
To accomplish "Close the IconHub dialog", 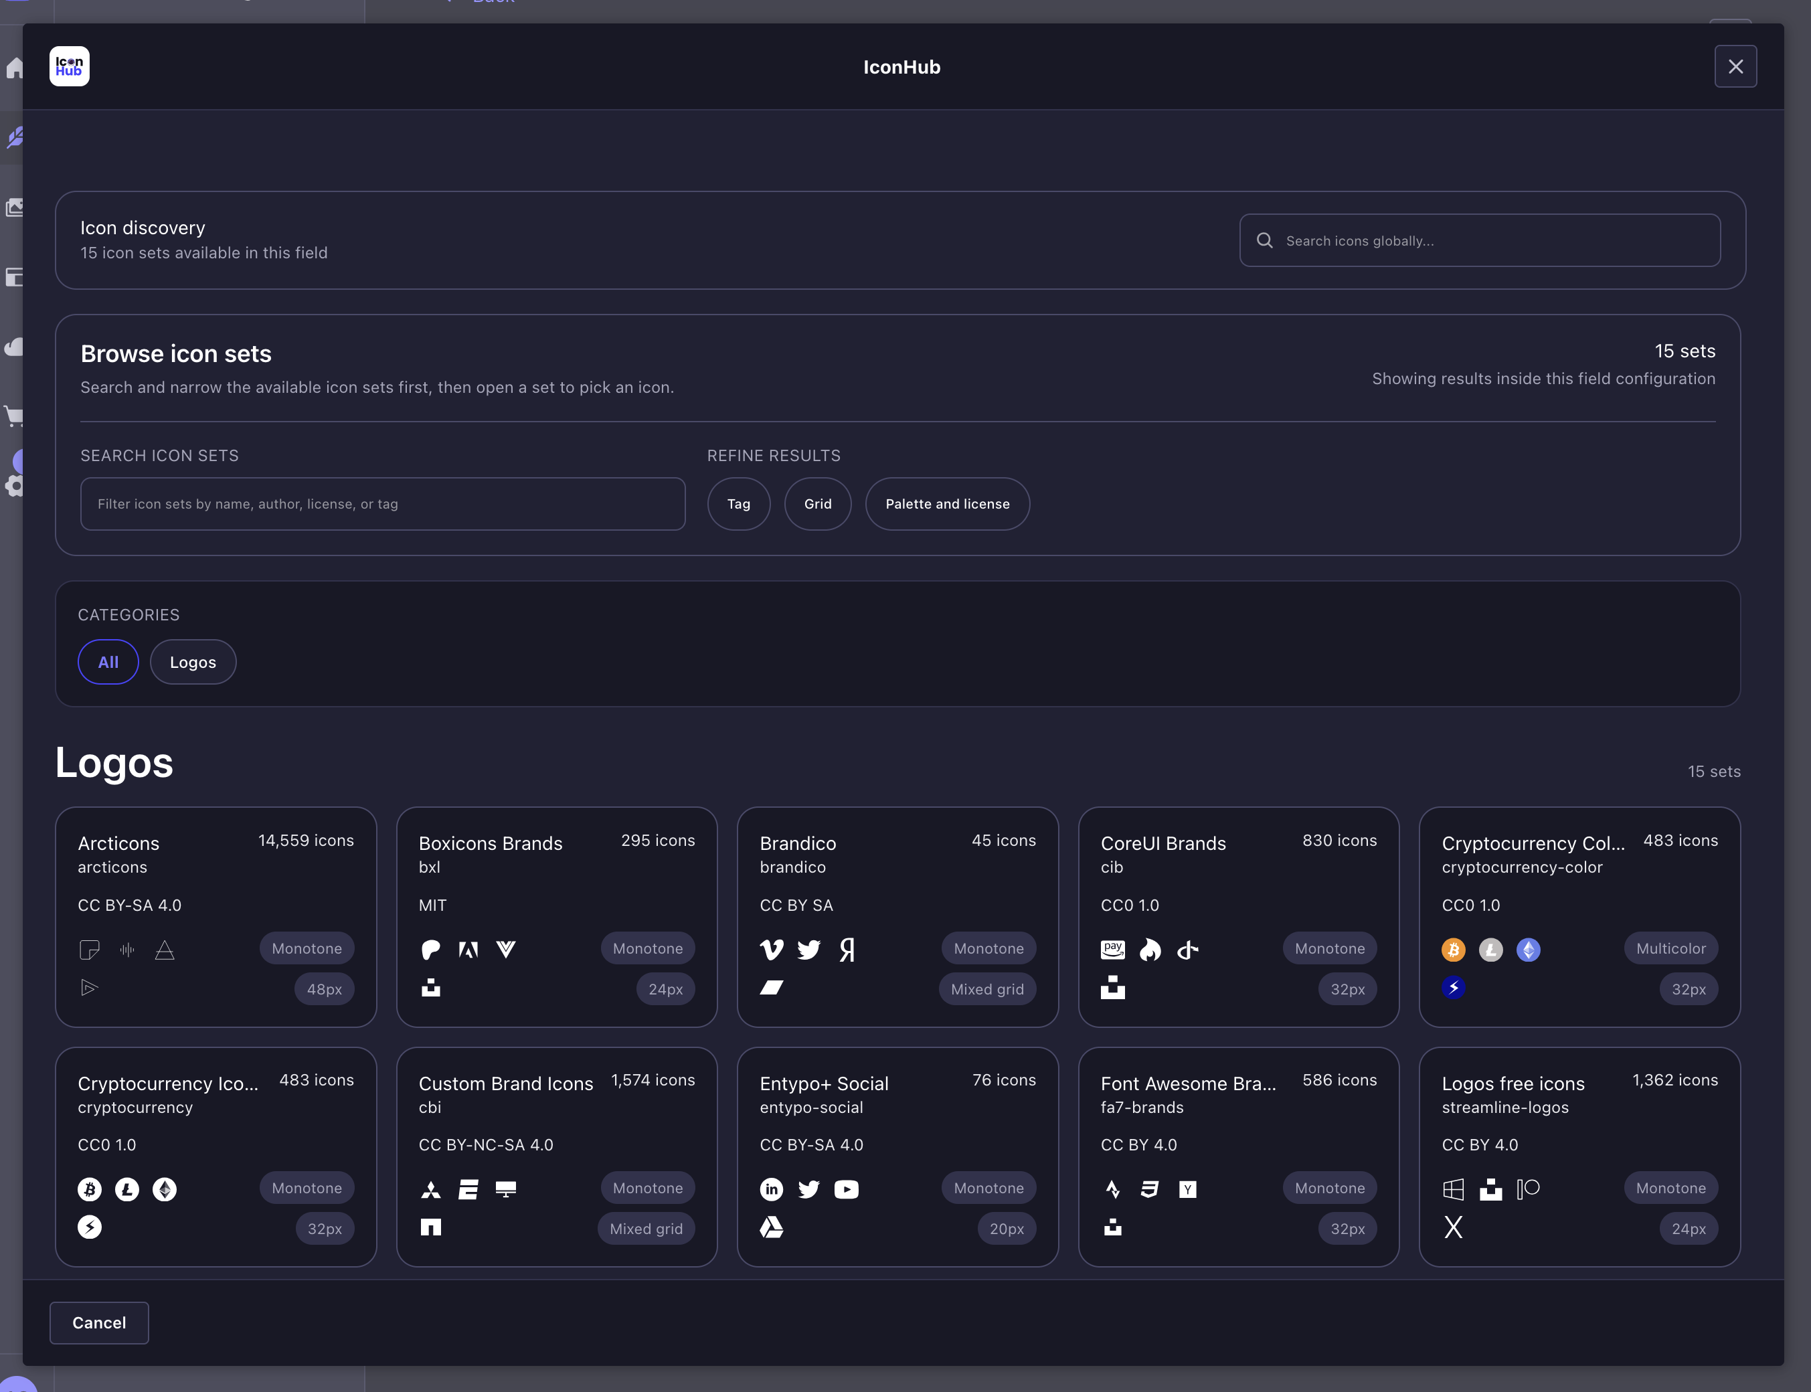I will [1735, 66].
